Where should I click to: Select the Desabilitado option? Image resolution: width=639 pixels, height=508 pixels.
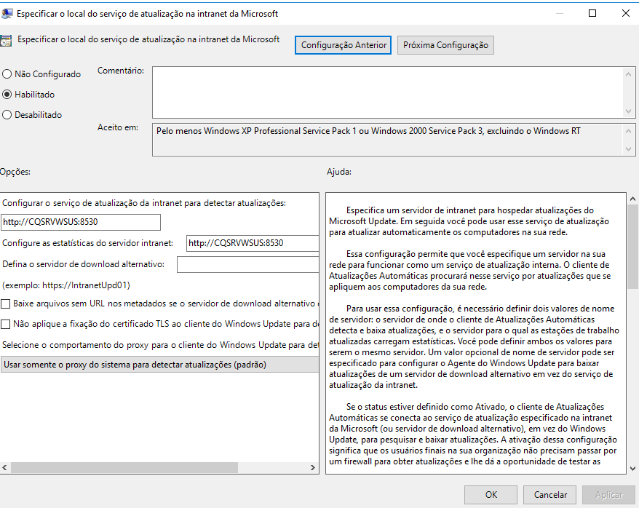(6, 114)
